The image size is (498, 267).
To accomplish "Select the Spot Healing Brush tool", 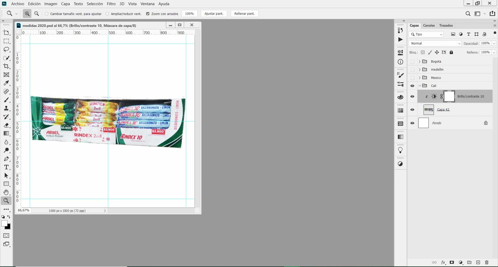I will [x=6, y=92].
